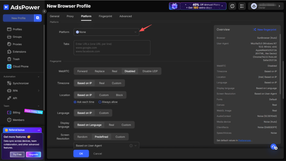The width and height of the screenshot is (286, 161).
Task: Open the Synchronizer tool
Action: click(21, 83)
